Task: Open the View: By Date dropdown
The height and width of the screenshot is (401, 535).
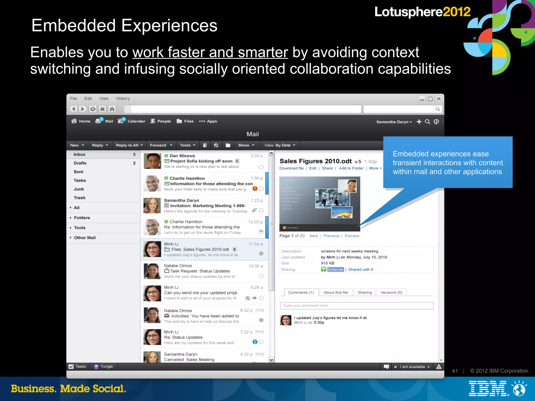Action: 280,145
